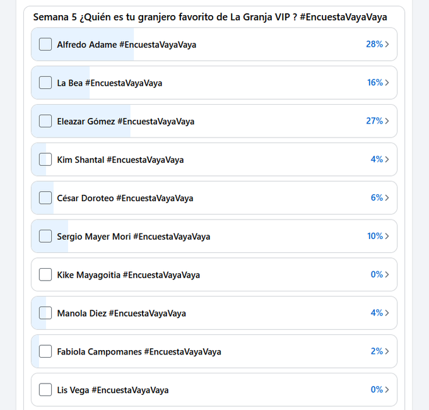Select the Lis Vega checkbox
Screen dimensions: 429x410
point(45,390)
